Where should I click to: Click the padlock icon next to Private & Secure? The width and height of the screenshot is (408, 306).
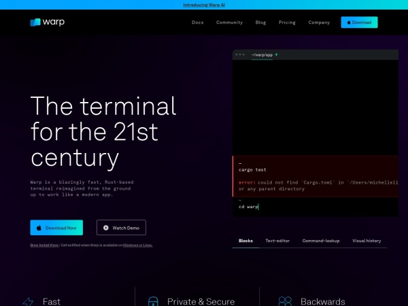click(x=153, y=301)
